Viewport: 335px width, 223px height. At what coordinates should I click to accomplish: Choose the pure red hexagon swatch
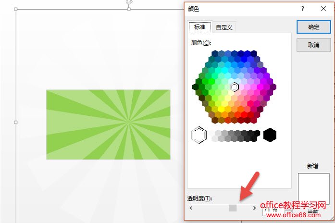[x=244, y=115]
